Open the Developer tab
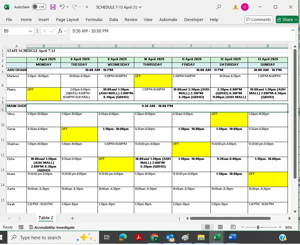300x245 pixels. pos(194,19)
